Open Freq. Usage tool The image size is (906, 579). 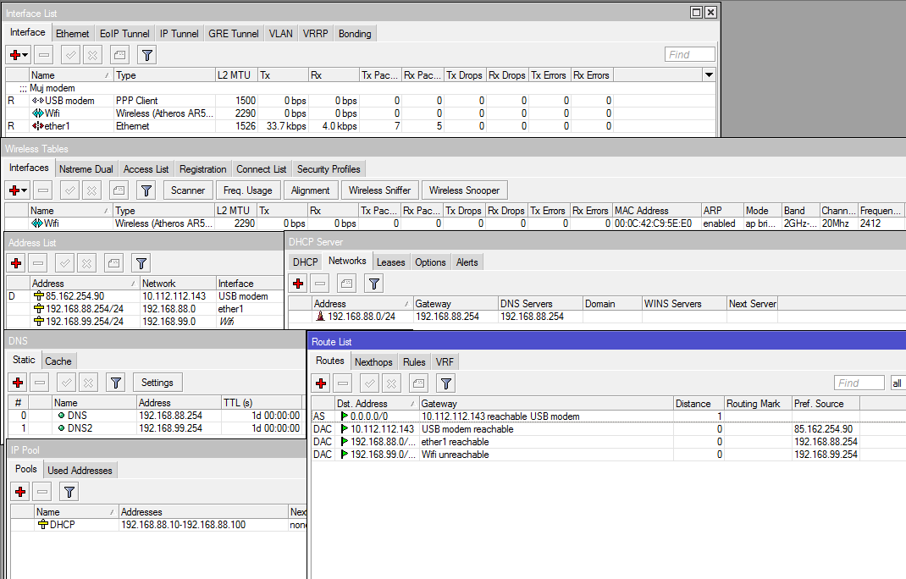(x=248, y=190)
